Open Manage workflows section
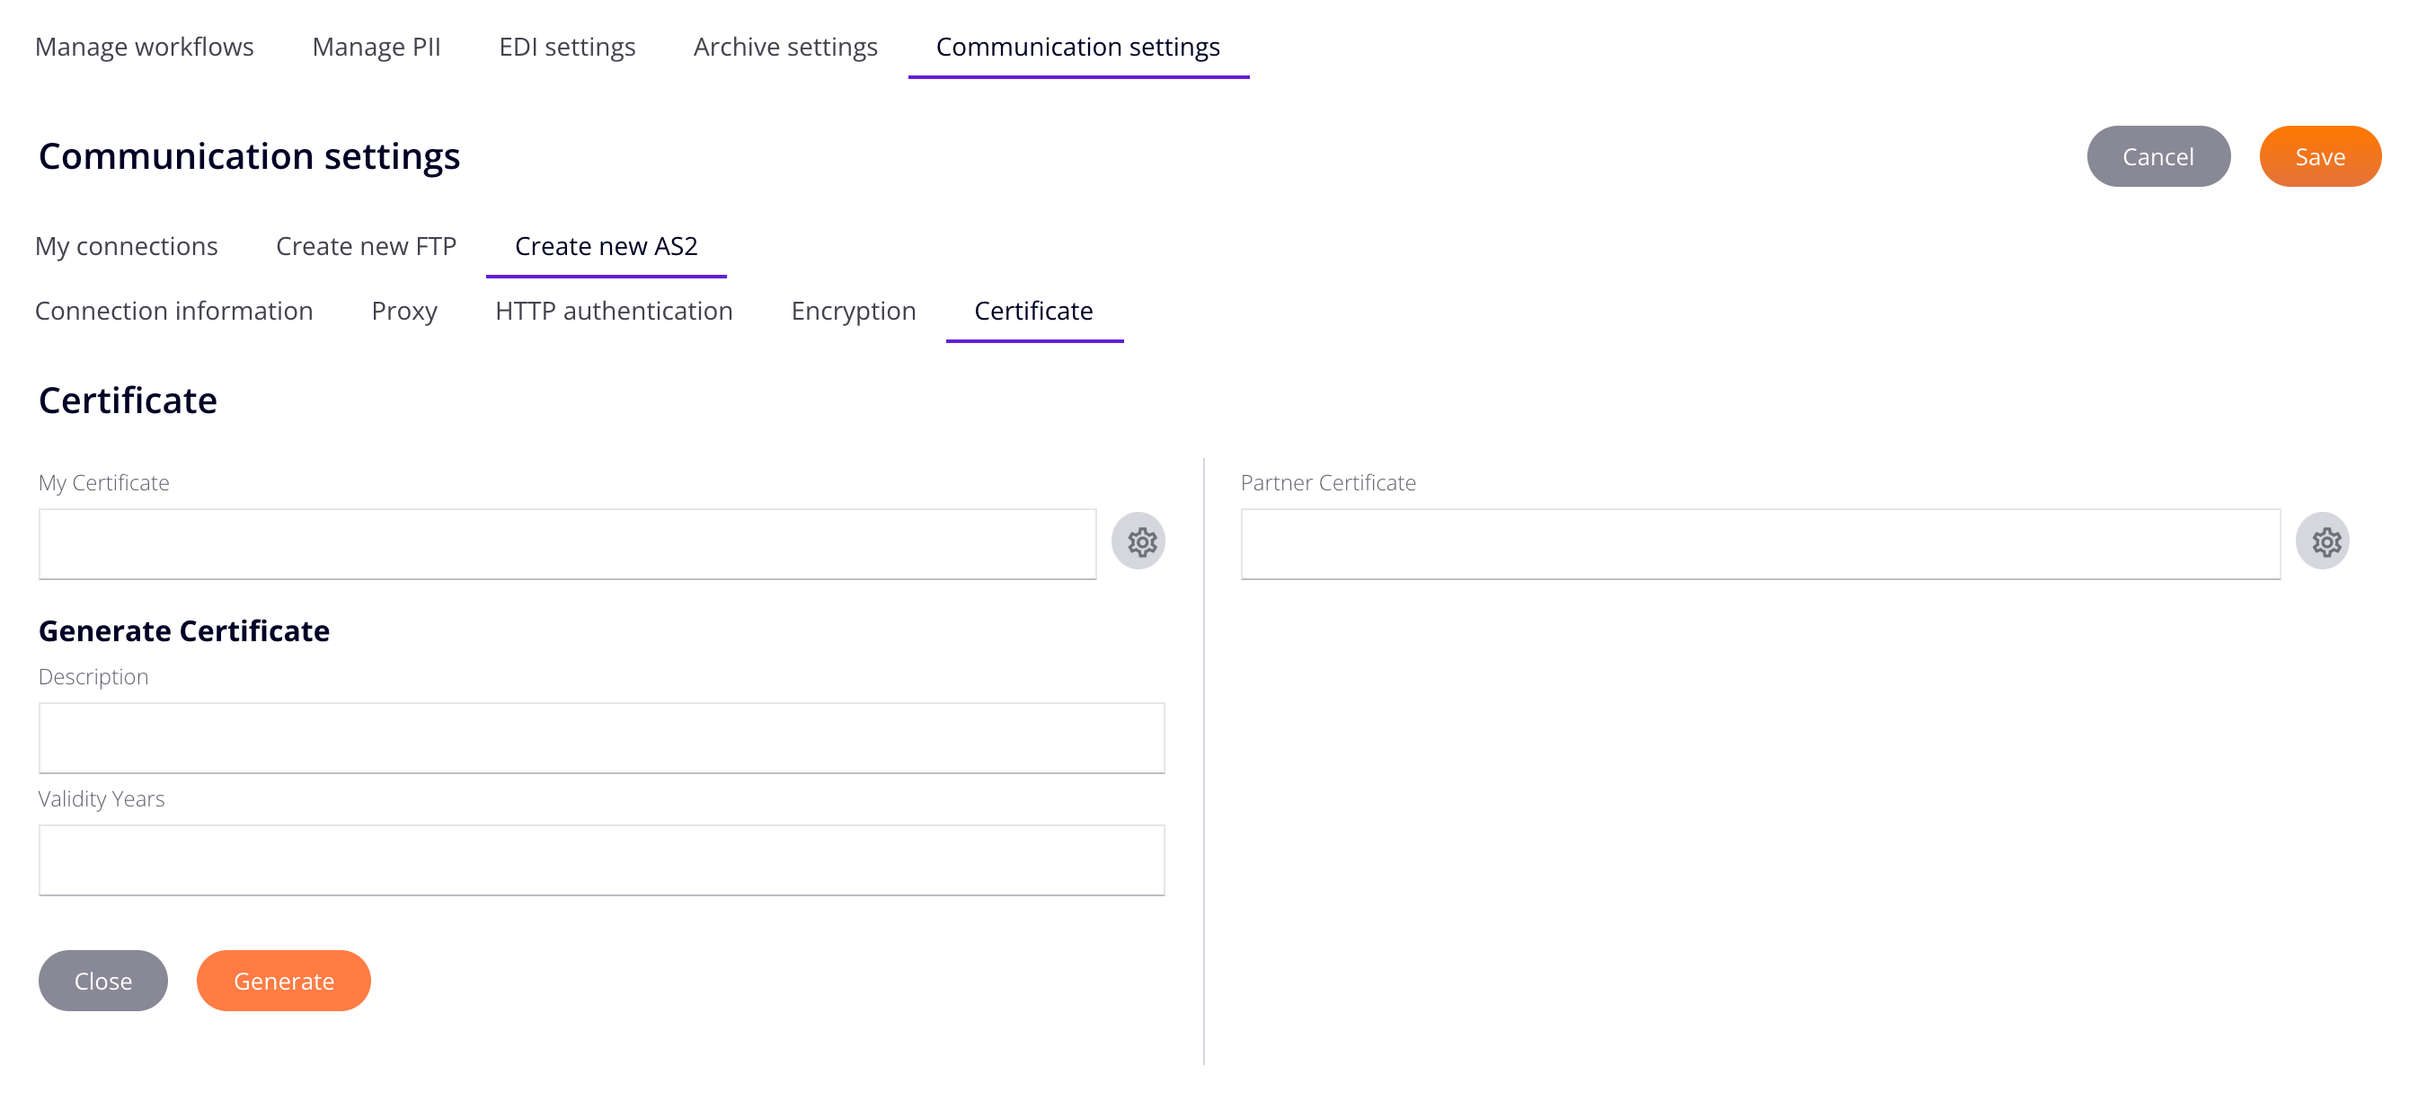Screen dimensions: 2418x1101 145,47
